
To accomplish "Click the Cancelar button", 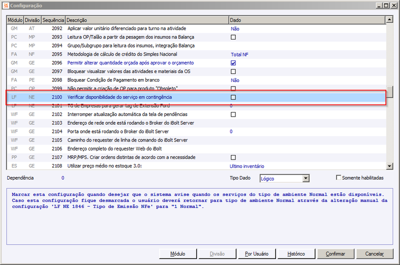I will pyautogui.click(x=374, y=254).
